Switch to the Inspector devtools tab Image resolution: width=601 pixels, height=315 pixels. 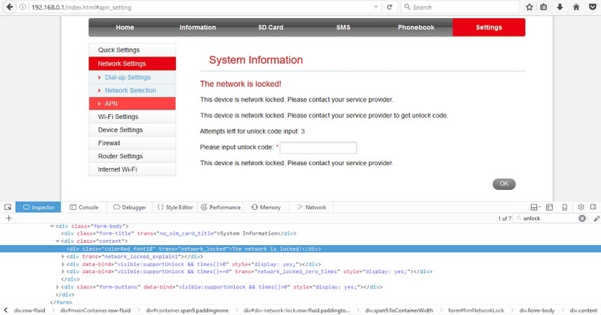pos(39,207)
